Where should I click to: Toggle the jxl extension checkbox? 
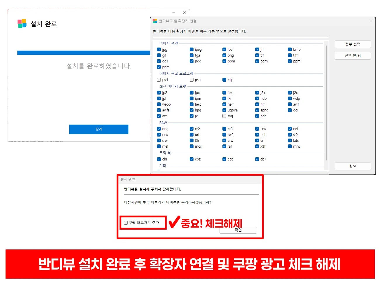192,116
